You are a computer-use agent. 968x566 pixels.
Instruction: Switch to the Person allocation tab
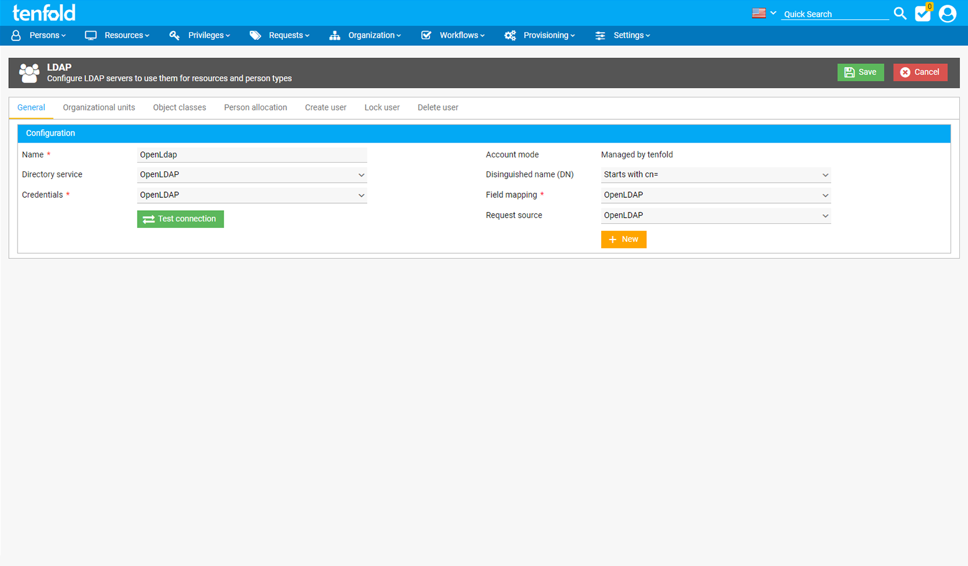(255, 107)
